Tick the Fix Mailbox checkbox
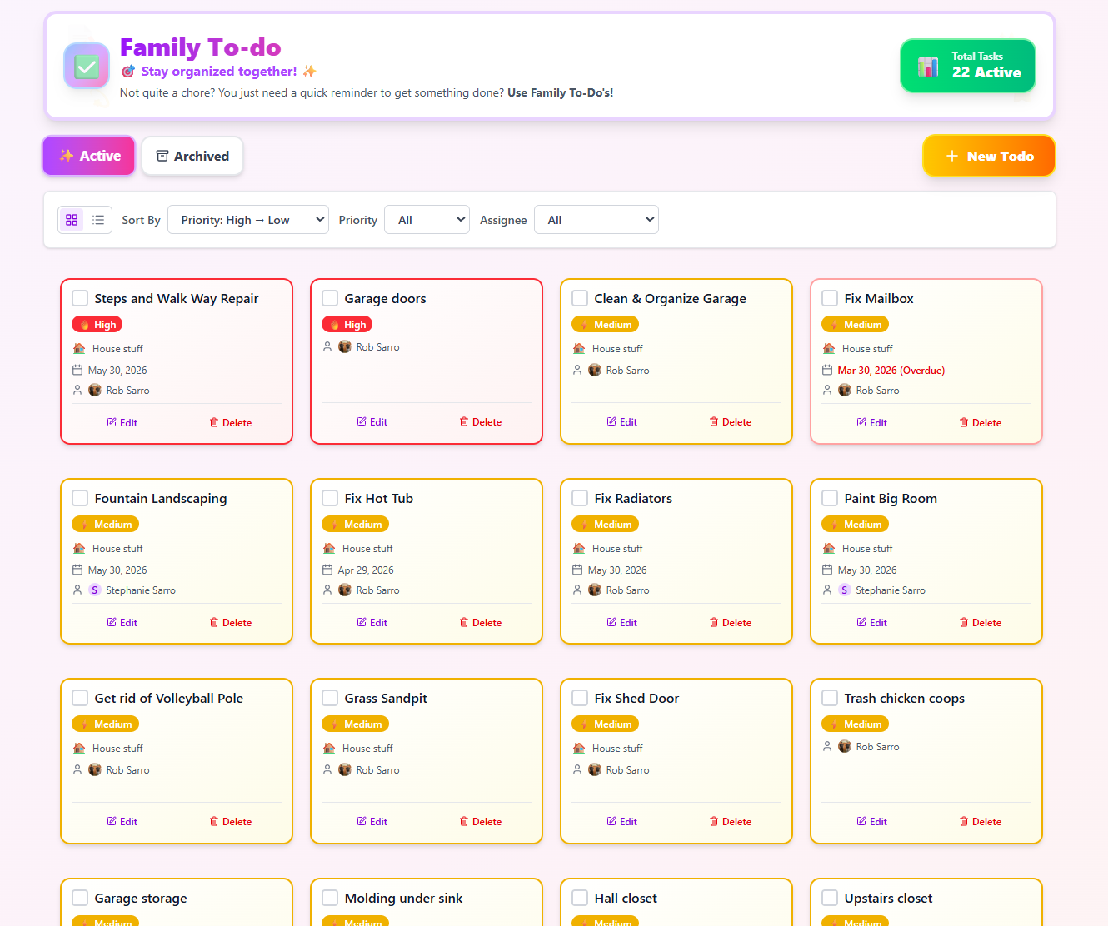This screenshot has height=926, width=1108. tap(830, 298)
